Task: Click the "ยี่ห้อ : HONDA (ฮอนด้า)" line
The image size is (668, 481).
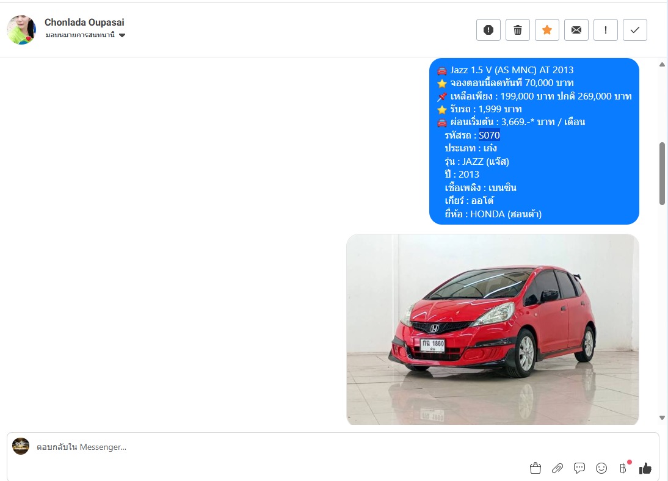Action: pyautogui.click(x=493, y=214)
